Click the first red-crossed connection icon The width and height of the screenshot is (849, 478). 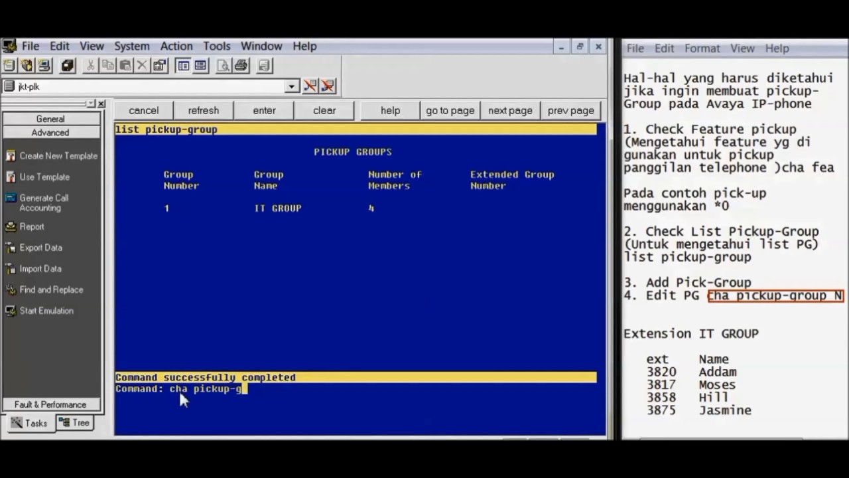click(x=310, y=86)
